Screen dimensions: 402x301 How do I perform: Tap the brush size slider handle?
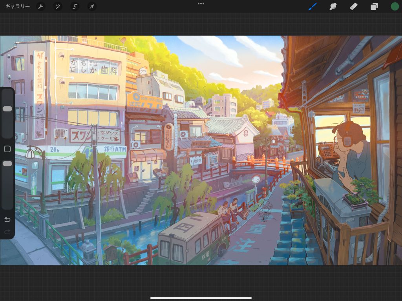(x=7, y=108)
